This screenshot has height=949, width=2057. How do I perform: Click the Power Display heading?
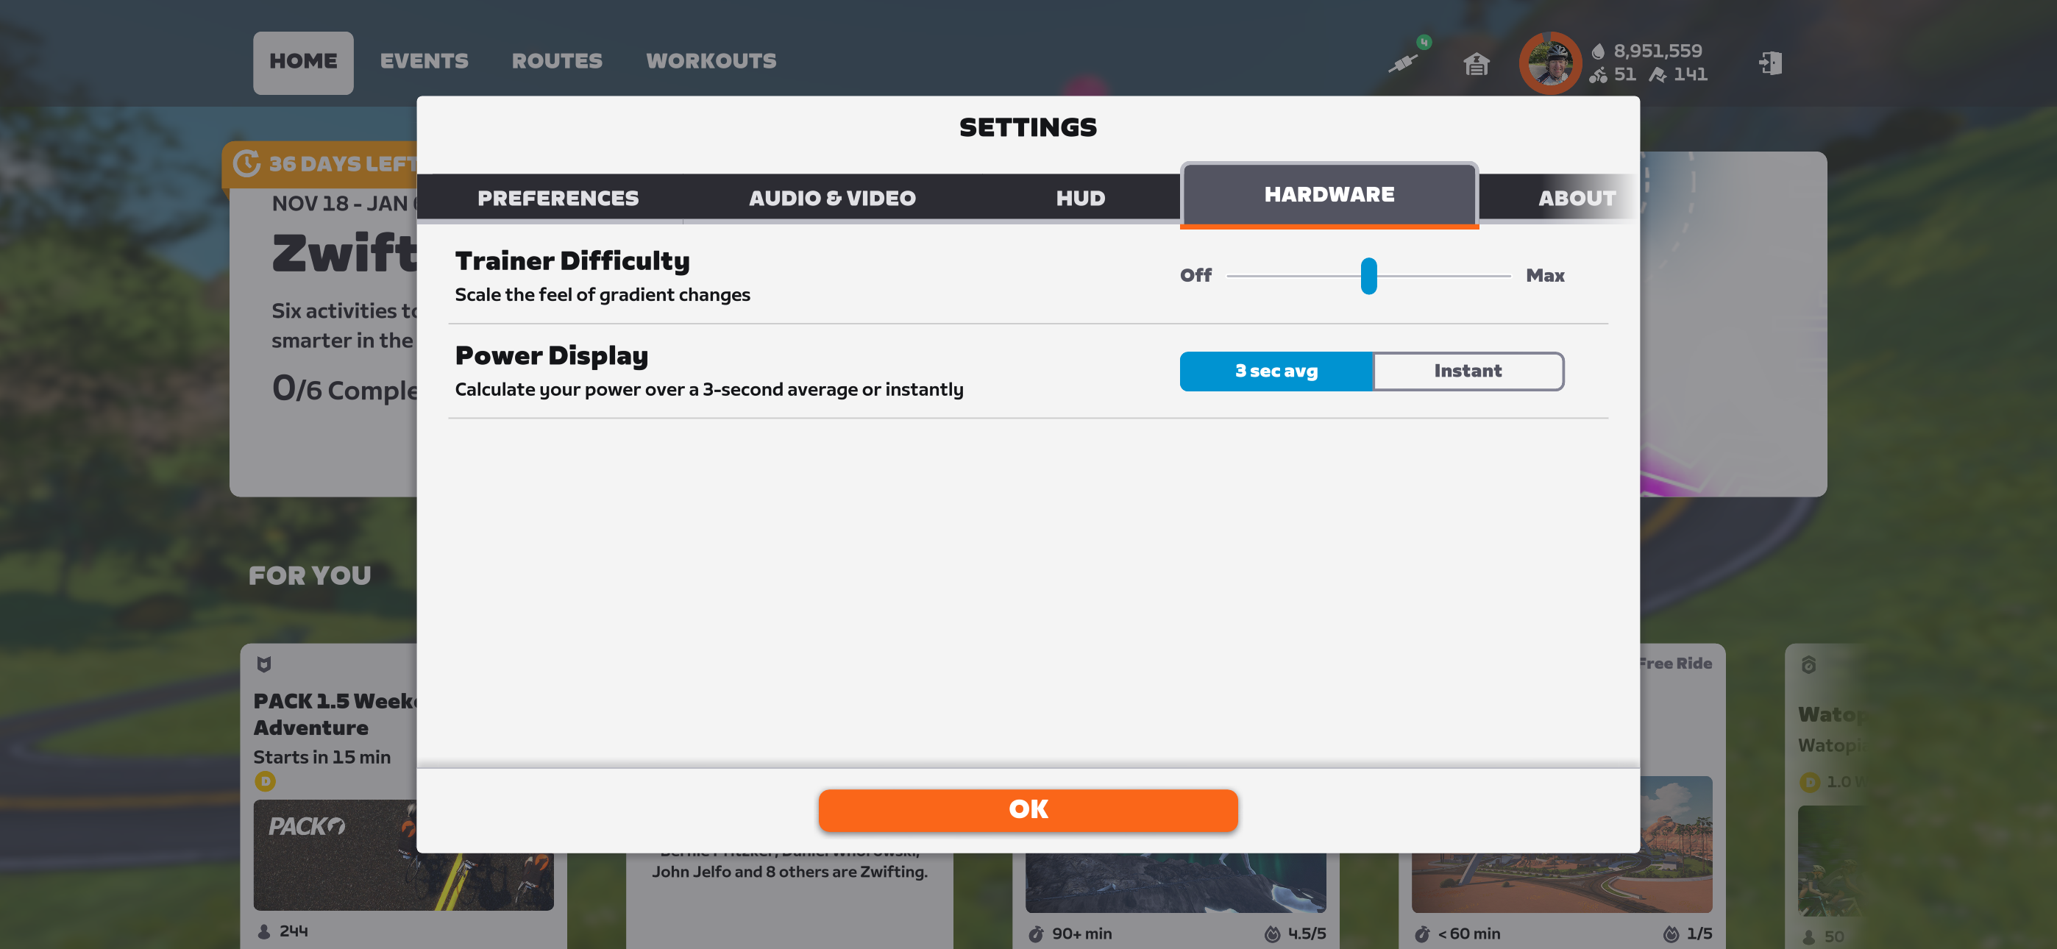[552, 356]
